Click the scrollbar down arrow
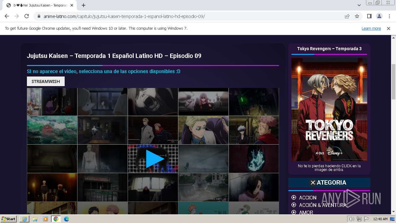396x223 pixels. [393, 212]
